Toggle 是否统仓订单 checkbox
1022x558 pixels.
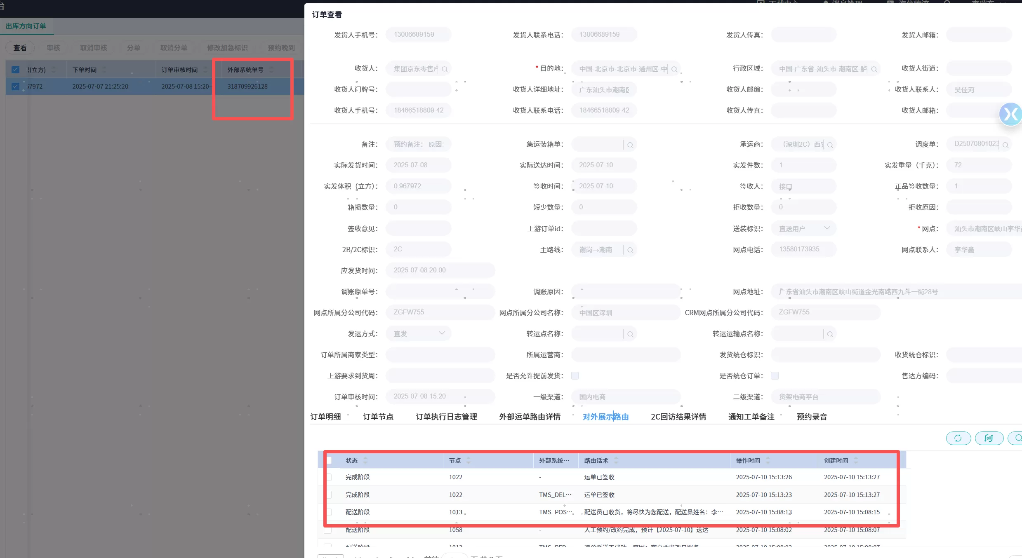pyautogui.click(x=775, y=375)
